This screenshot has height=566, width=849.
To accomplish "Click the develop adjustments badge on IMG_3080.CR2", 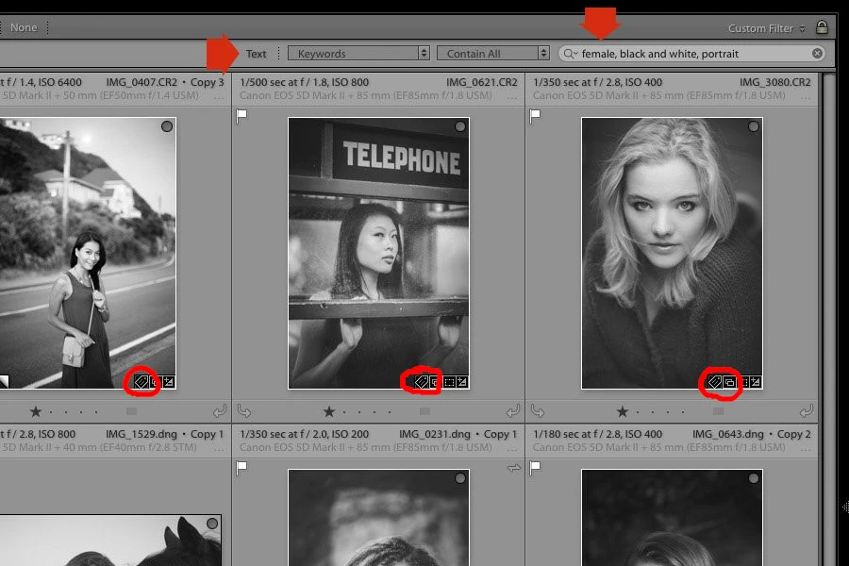I will pyautogui.click(x=756, y=382).
